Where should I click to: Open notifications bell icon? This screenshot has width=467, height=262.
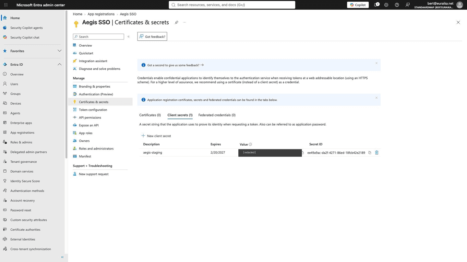(x=376, y=5)
